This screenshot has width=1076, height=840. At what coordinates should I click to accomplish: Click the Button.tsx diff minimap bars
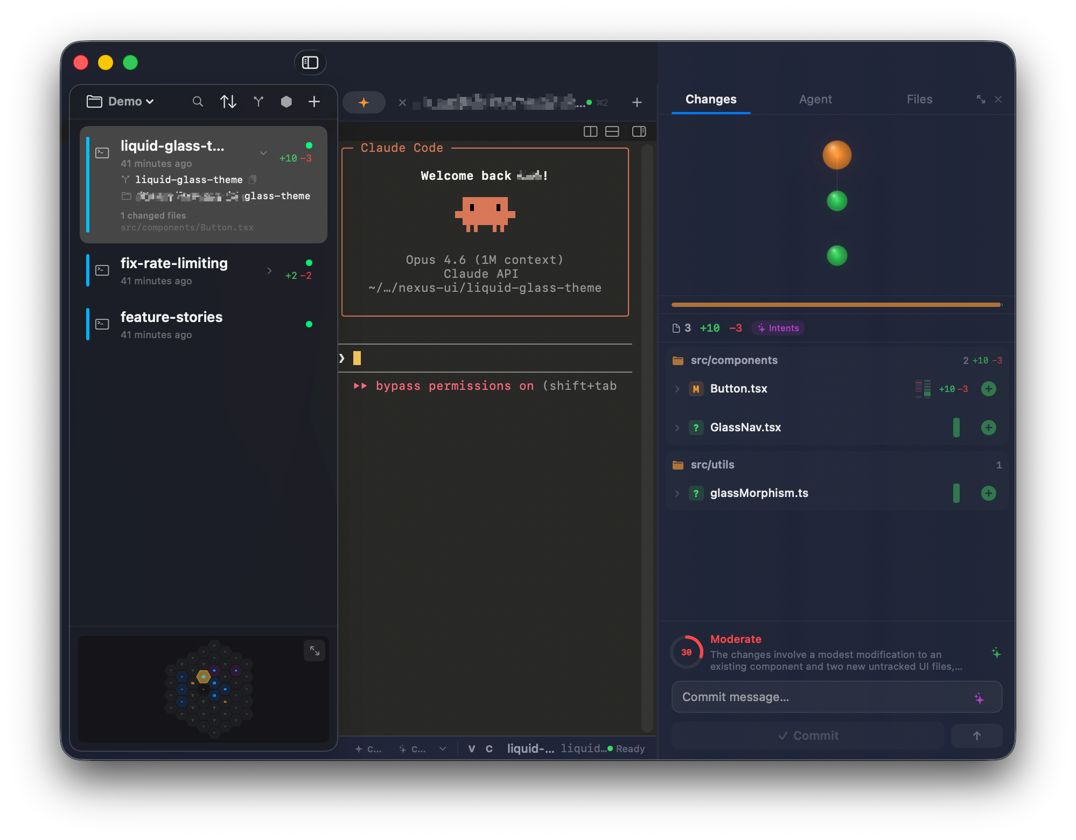(x=923, y=389)
